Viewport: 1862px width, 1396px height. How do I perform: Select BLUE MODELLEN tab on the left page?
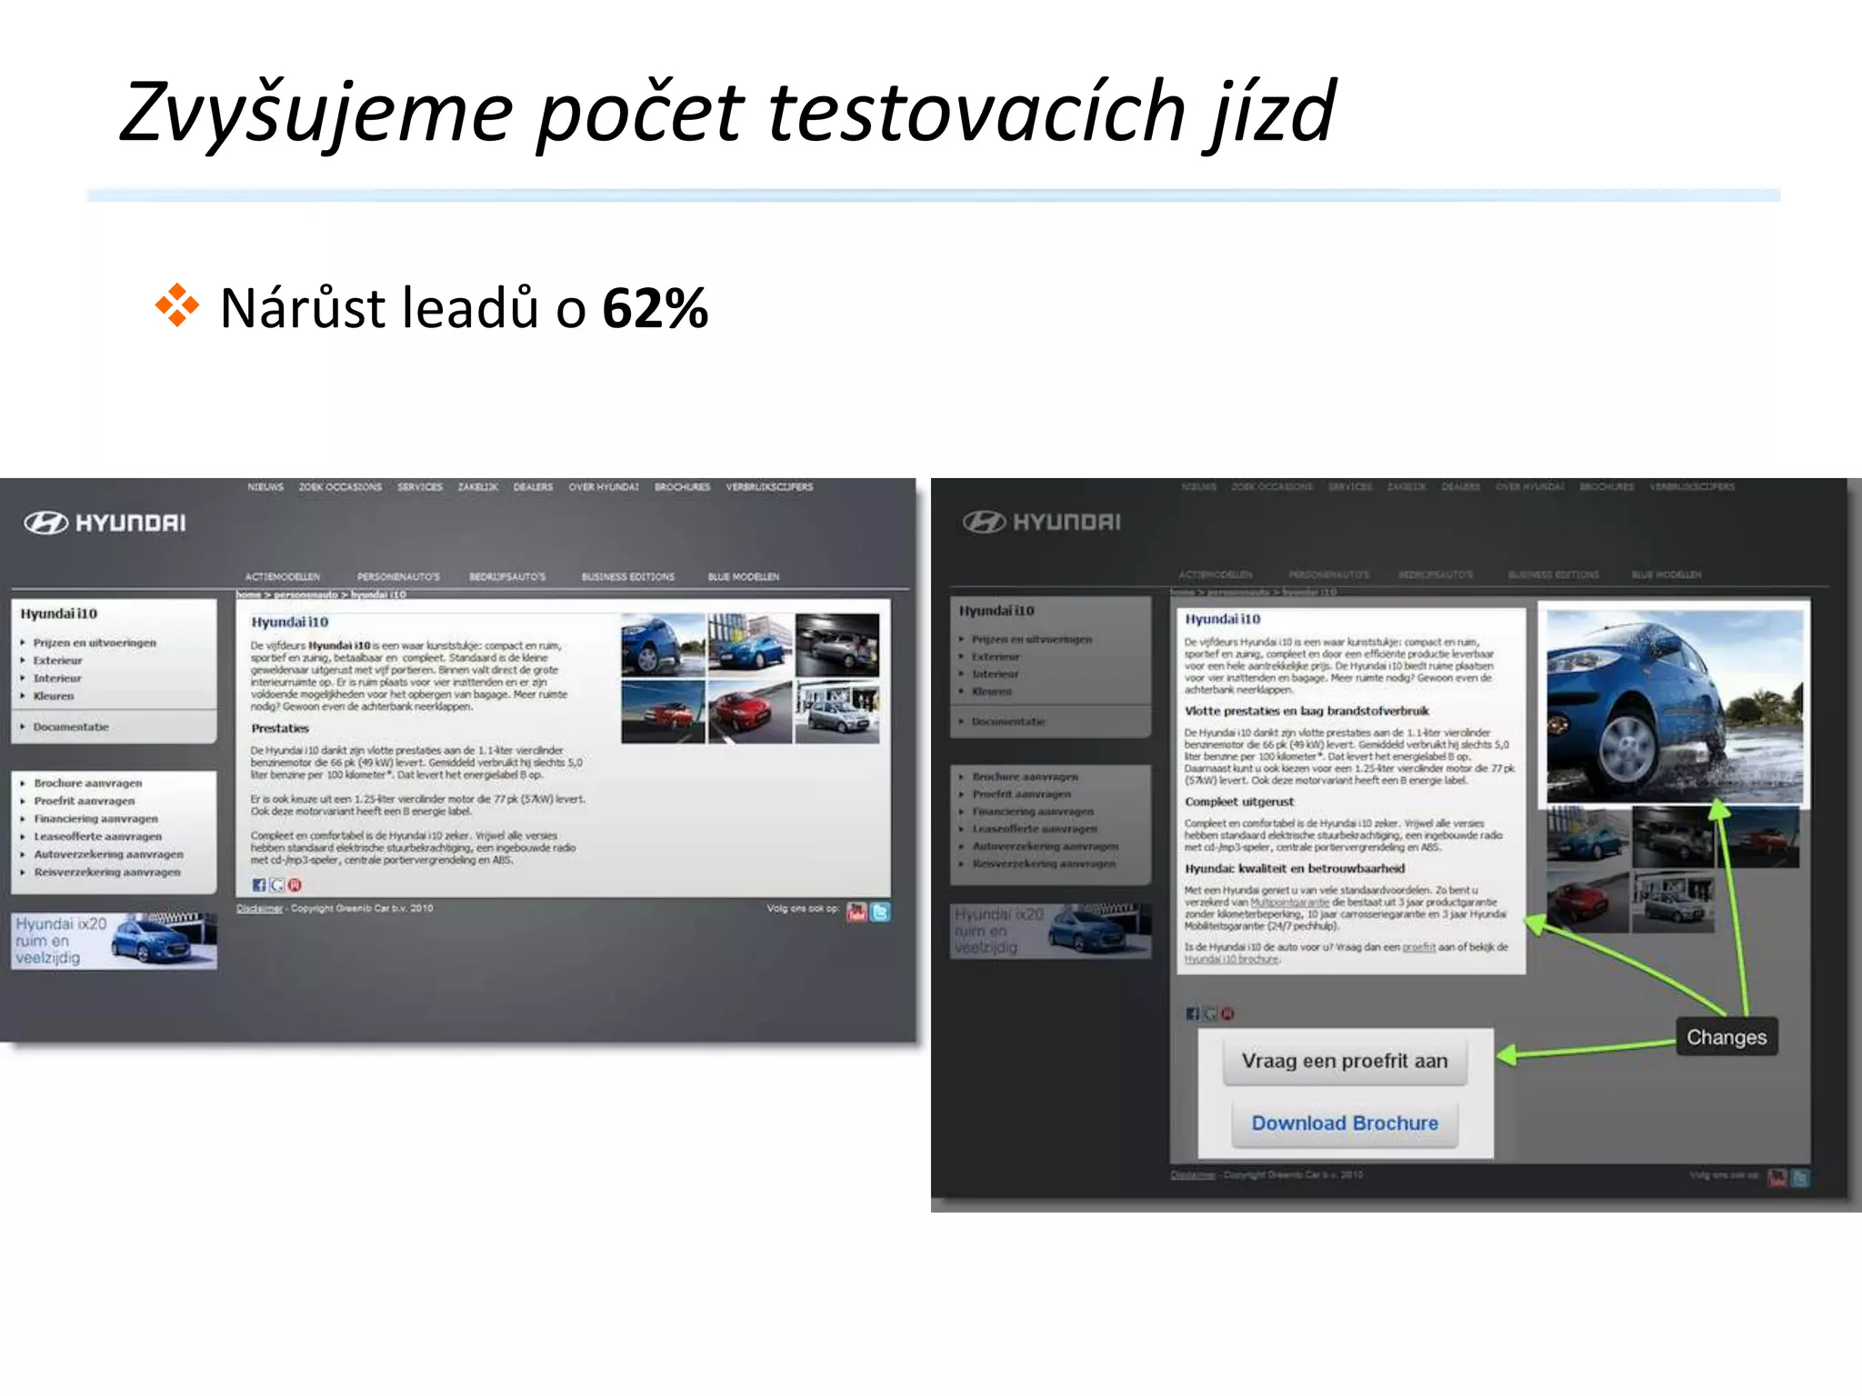(x=744, y=576)
